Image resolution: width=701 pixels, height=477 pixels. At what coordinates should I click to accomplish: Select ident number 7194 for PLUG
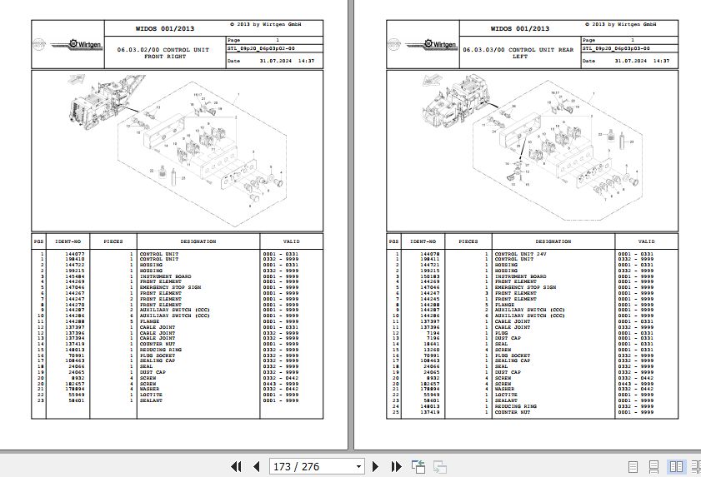[433, 333]
